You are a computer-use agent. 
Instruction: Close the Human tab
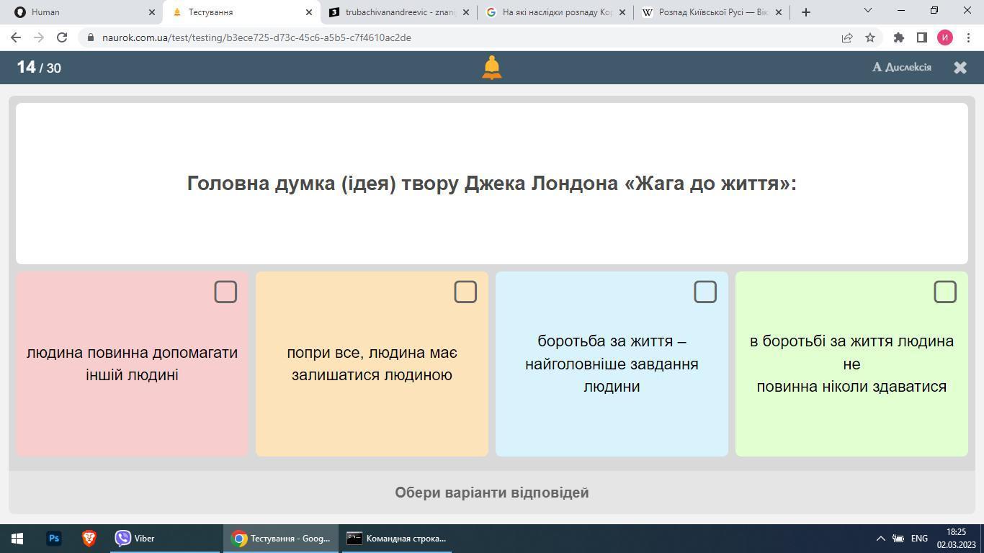coord(151,12)
